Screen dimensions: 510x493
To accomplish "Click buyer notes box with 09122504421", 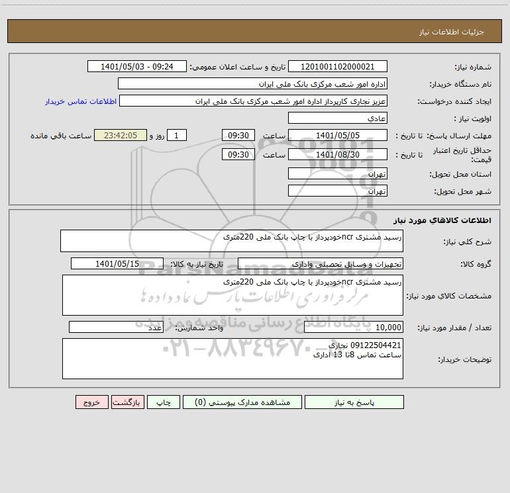I will pyautogui.click(x=232, y=359).
